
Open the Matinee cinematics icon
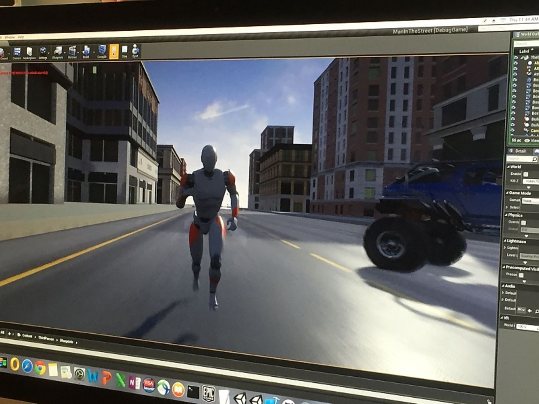[72, 52]
